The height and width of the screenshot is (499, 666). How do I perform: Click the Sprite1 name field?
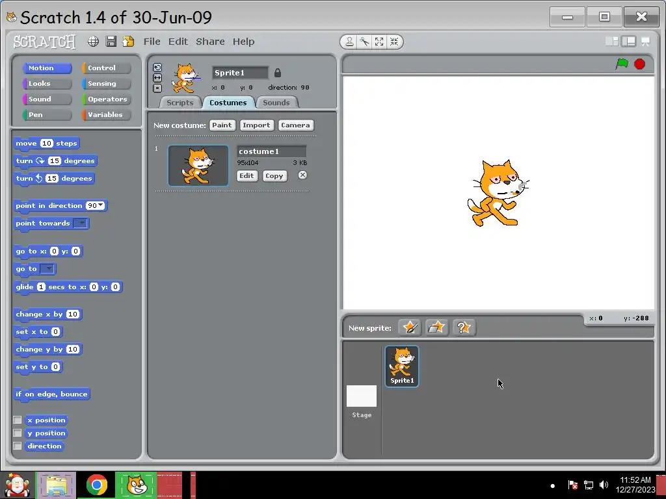point(241,73)
